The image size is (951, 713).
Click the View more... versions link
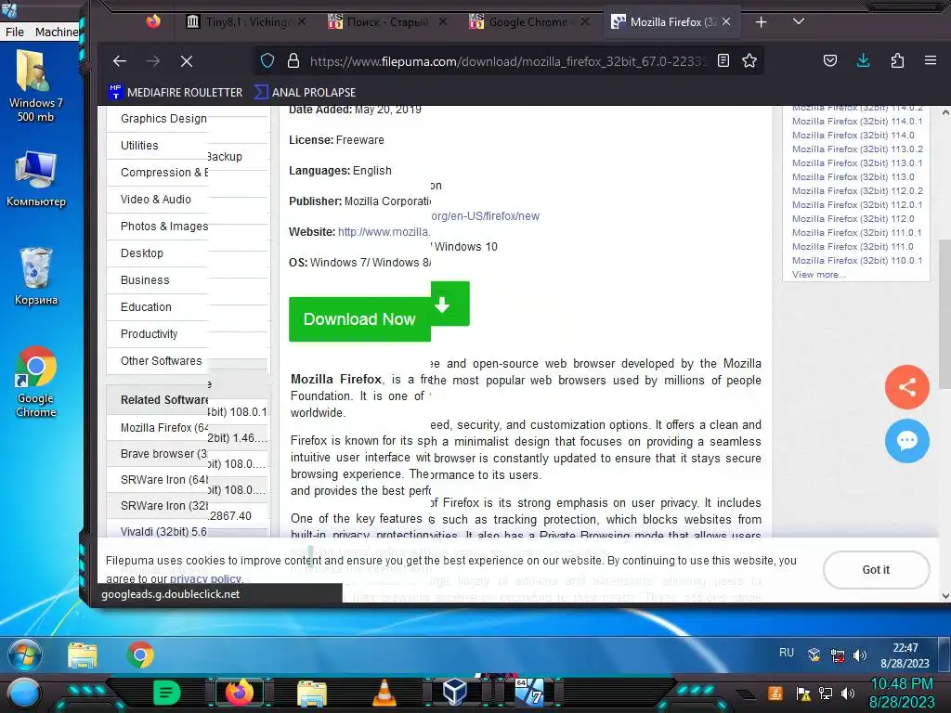point(819,275)
